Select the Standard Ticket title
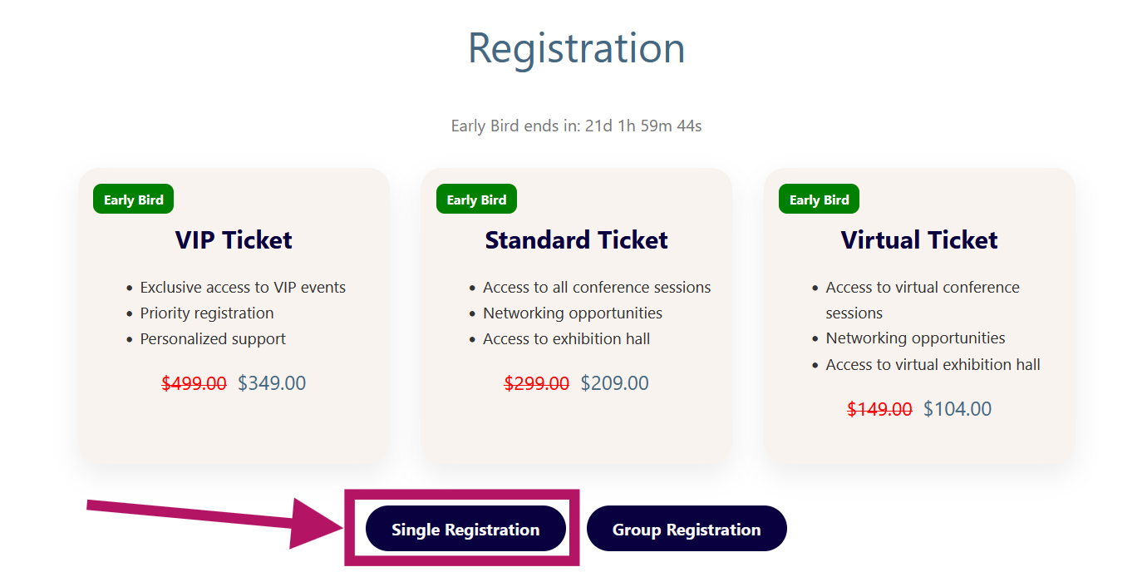 coord(576,240)
